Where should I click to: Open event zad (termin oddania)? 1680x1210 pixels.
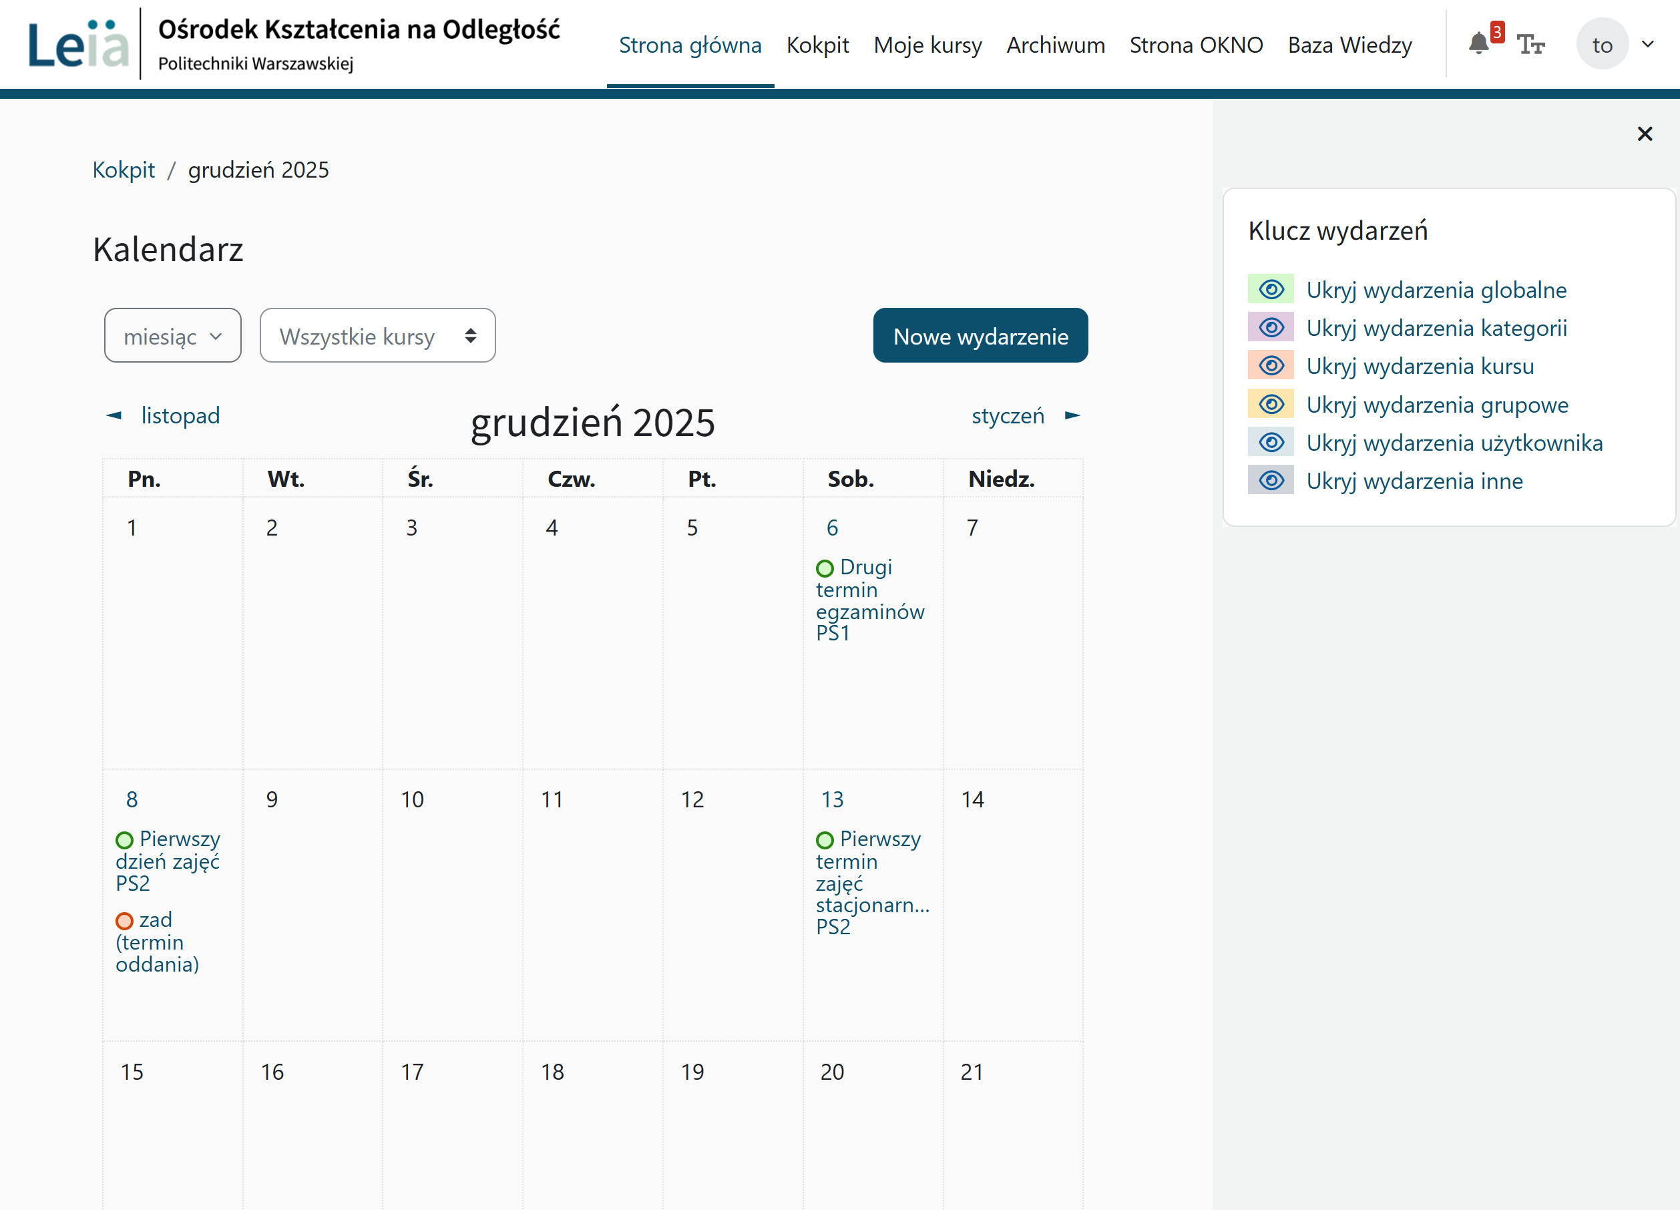coord(158,942)
